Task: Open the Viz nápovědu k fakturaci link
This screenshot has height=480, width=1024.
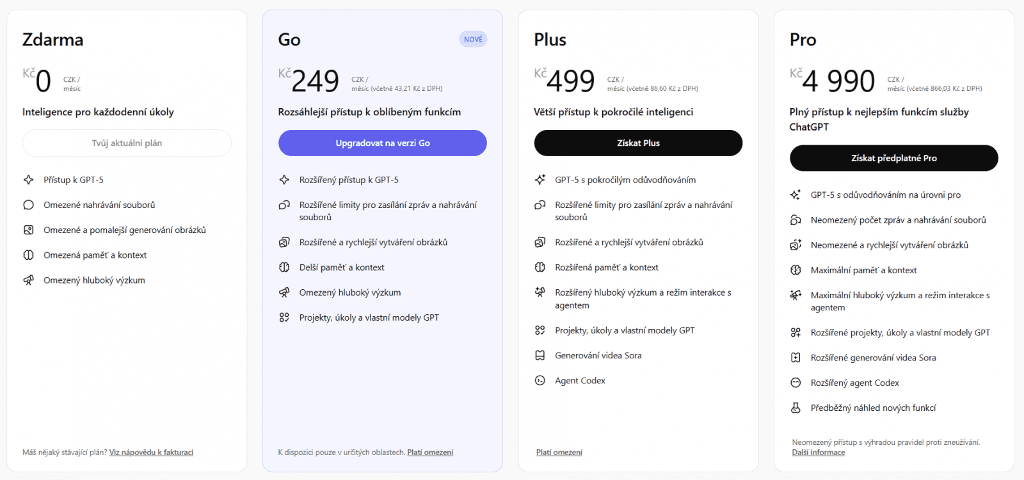Action: 151,452
